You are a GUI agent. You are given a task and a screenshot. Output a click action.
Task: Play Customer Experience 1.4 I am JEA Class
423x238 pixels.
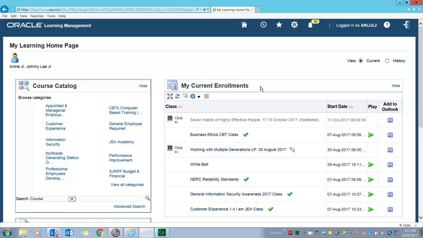371,209
